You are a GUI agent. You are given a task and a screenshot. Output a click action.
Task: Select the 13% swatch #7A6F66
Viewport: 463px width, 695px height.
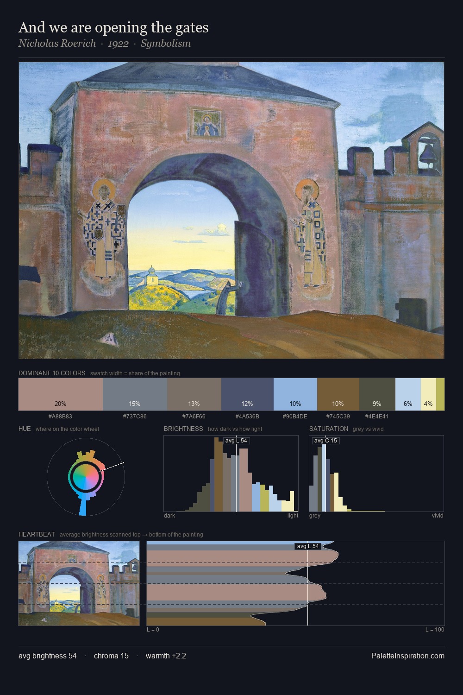pyautogui.click(x=194, y=394)
